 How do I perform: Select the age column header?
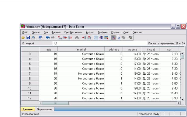48,50
